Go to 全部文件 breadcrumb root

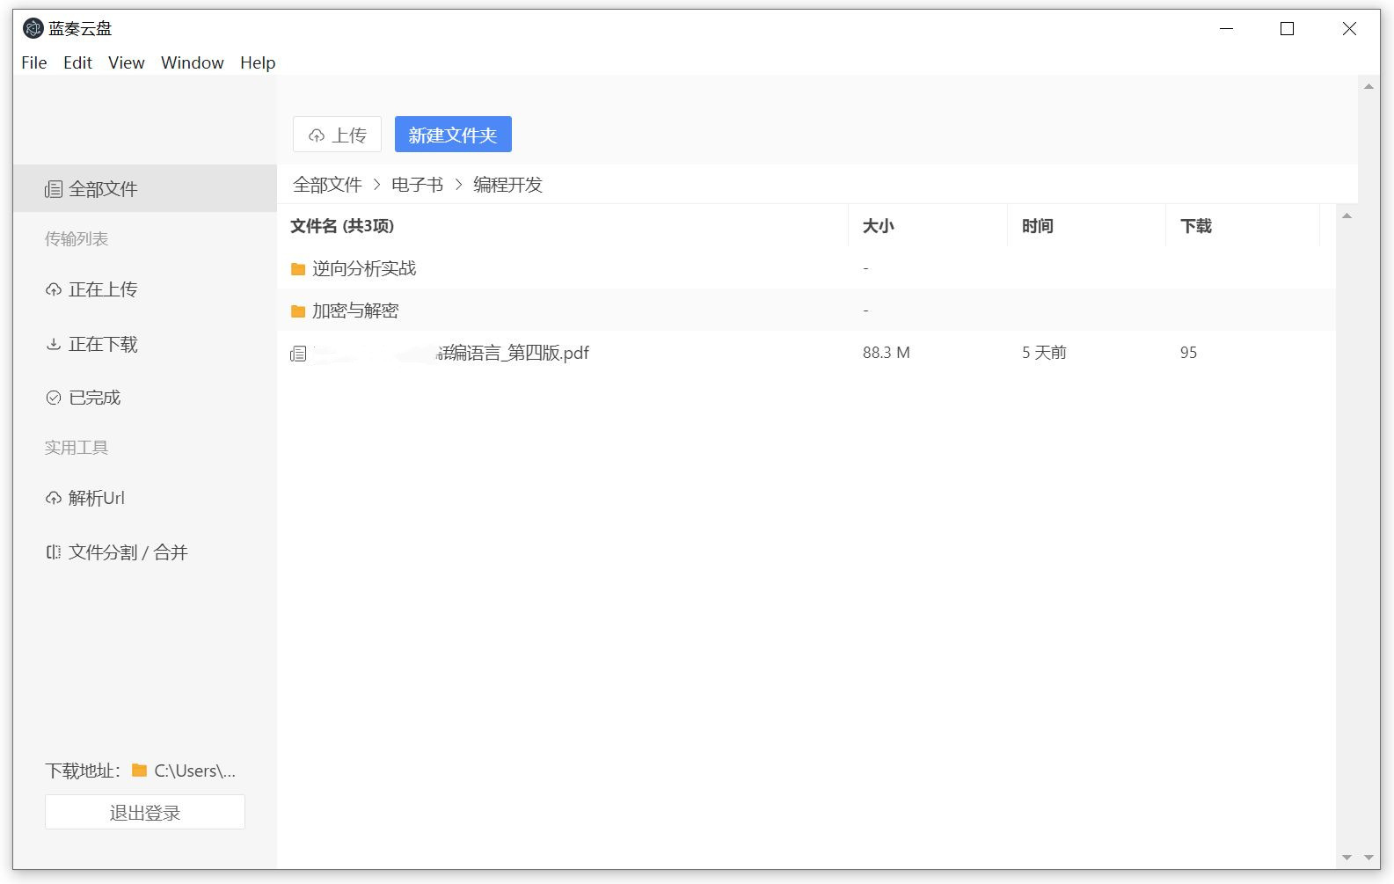[x=327, y=185]
